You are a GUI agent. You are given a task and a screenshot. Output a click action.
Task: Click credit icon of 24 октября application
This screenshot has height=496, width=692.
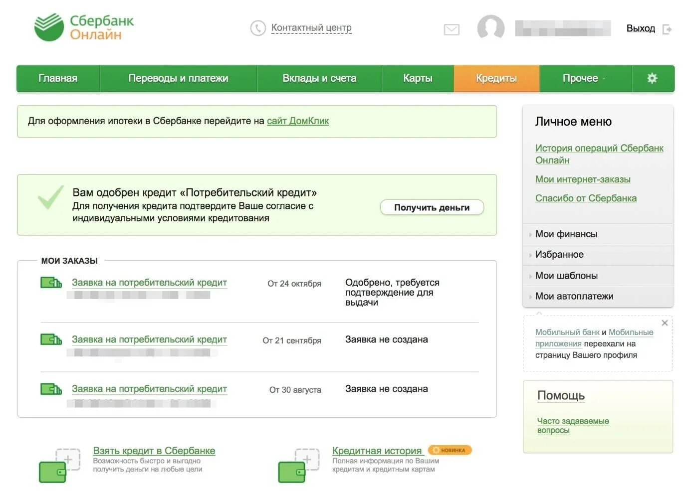point(51,283)
